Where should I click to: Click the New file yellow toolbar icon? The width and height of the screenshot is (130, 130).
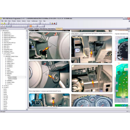point(2,23)
